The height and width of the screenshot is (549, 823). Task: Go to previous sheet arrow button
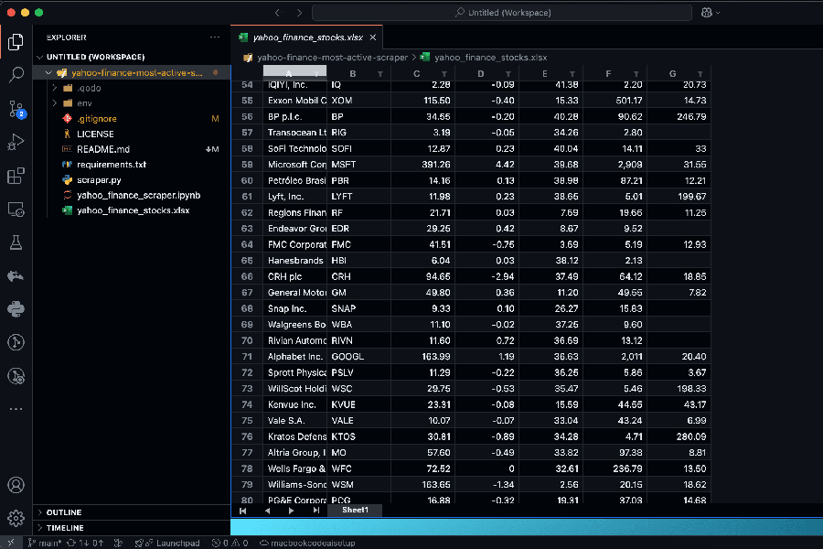pos(267,511)
